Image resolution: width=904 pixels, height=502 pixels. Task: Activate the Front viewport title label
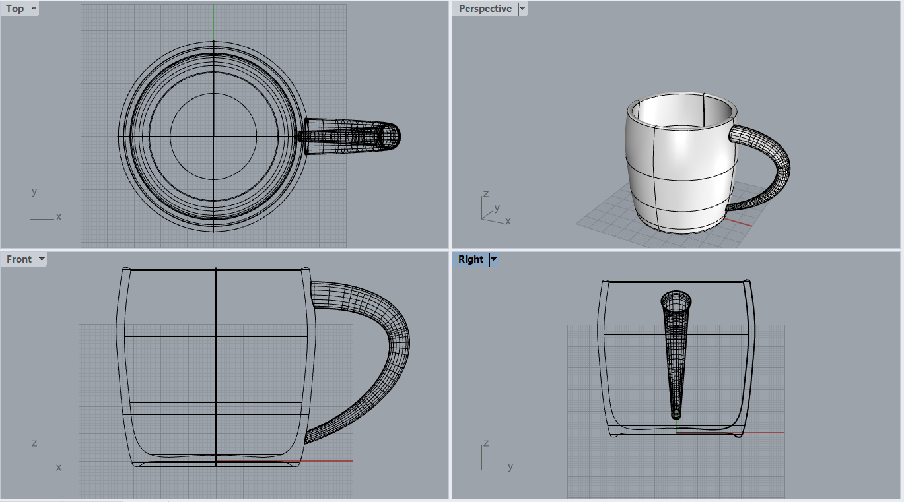pyautogui.click(x=19, y=259)
